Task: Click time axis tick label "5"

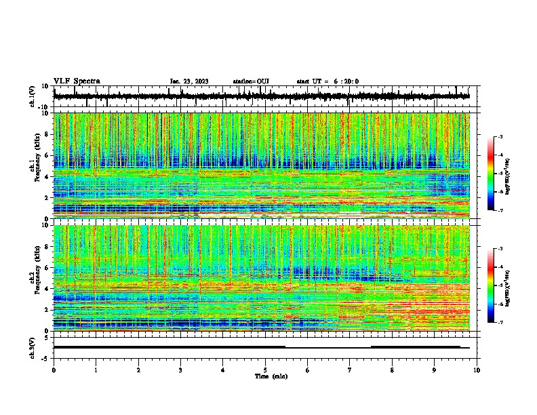Action: coord(265,370)
